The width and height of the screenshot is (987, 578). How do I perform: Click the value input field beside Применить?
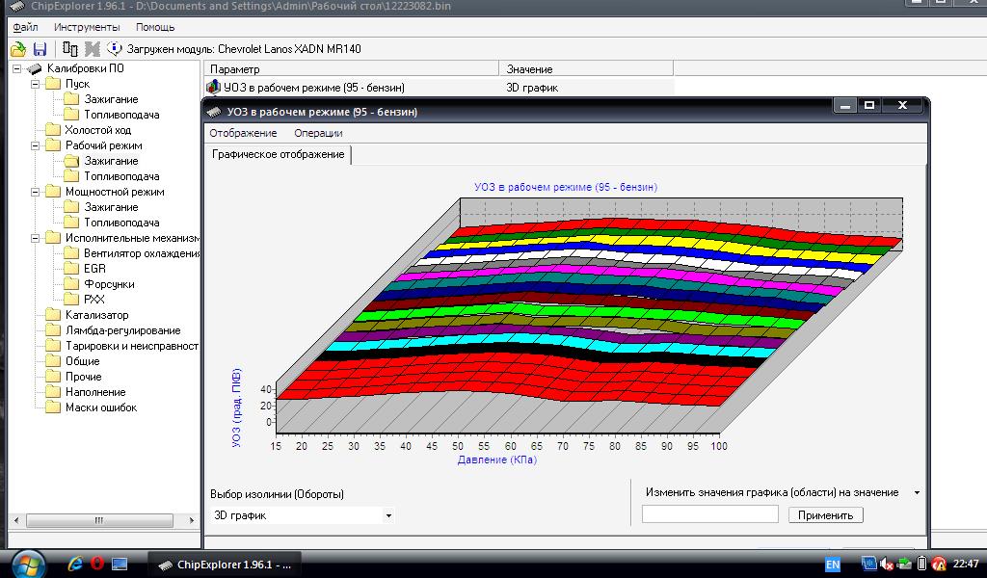[x=709, y=514]
